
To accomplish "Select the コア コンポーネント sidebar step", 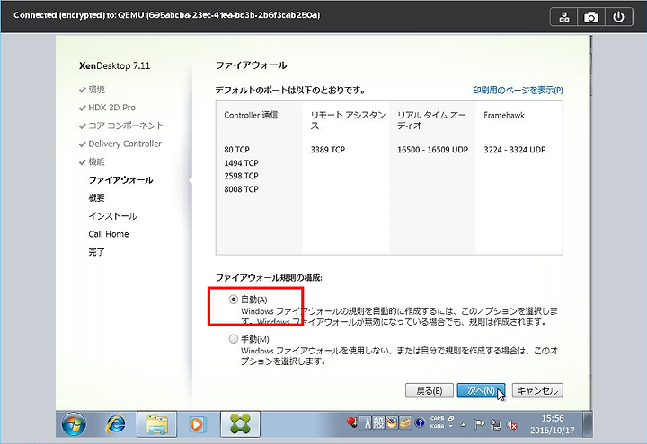I will pos(127,126).
